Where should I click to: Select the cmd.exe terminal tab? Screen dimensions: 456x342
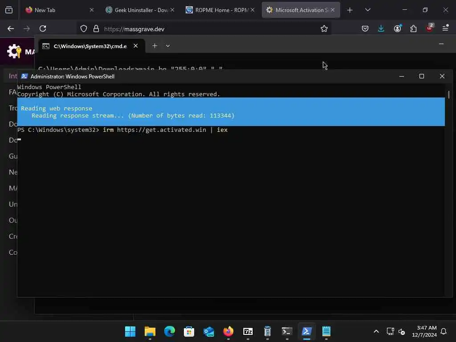pos(92,46)
